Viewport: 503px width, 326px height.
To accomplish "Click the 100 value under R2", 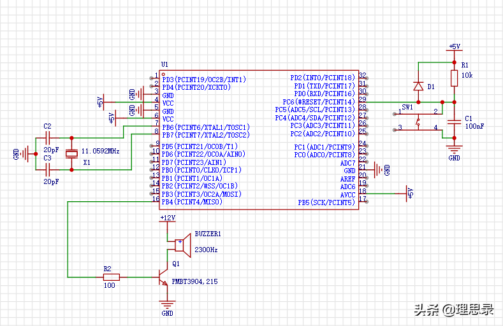I will coord(110,285).
